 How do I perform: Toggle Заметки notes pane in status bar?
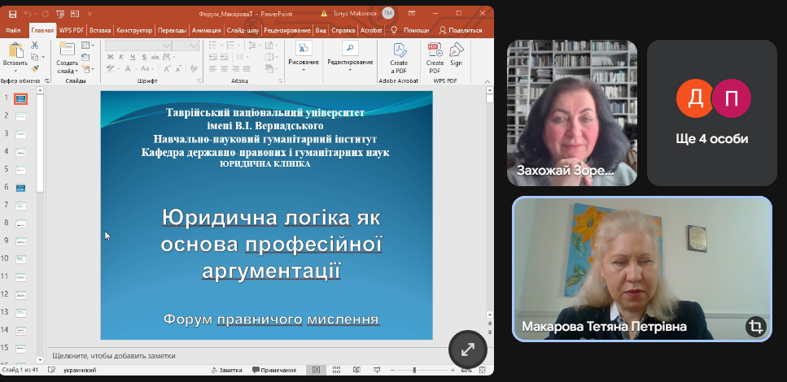click(230, 371)
